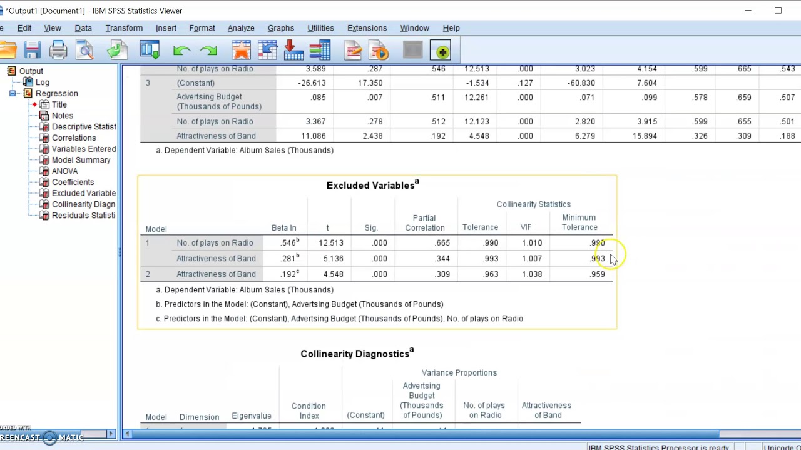
Task: Click the Create/Edit Autoscript icon
Action: tap(352, 51)
